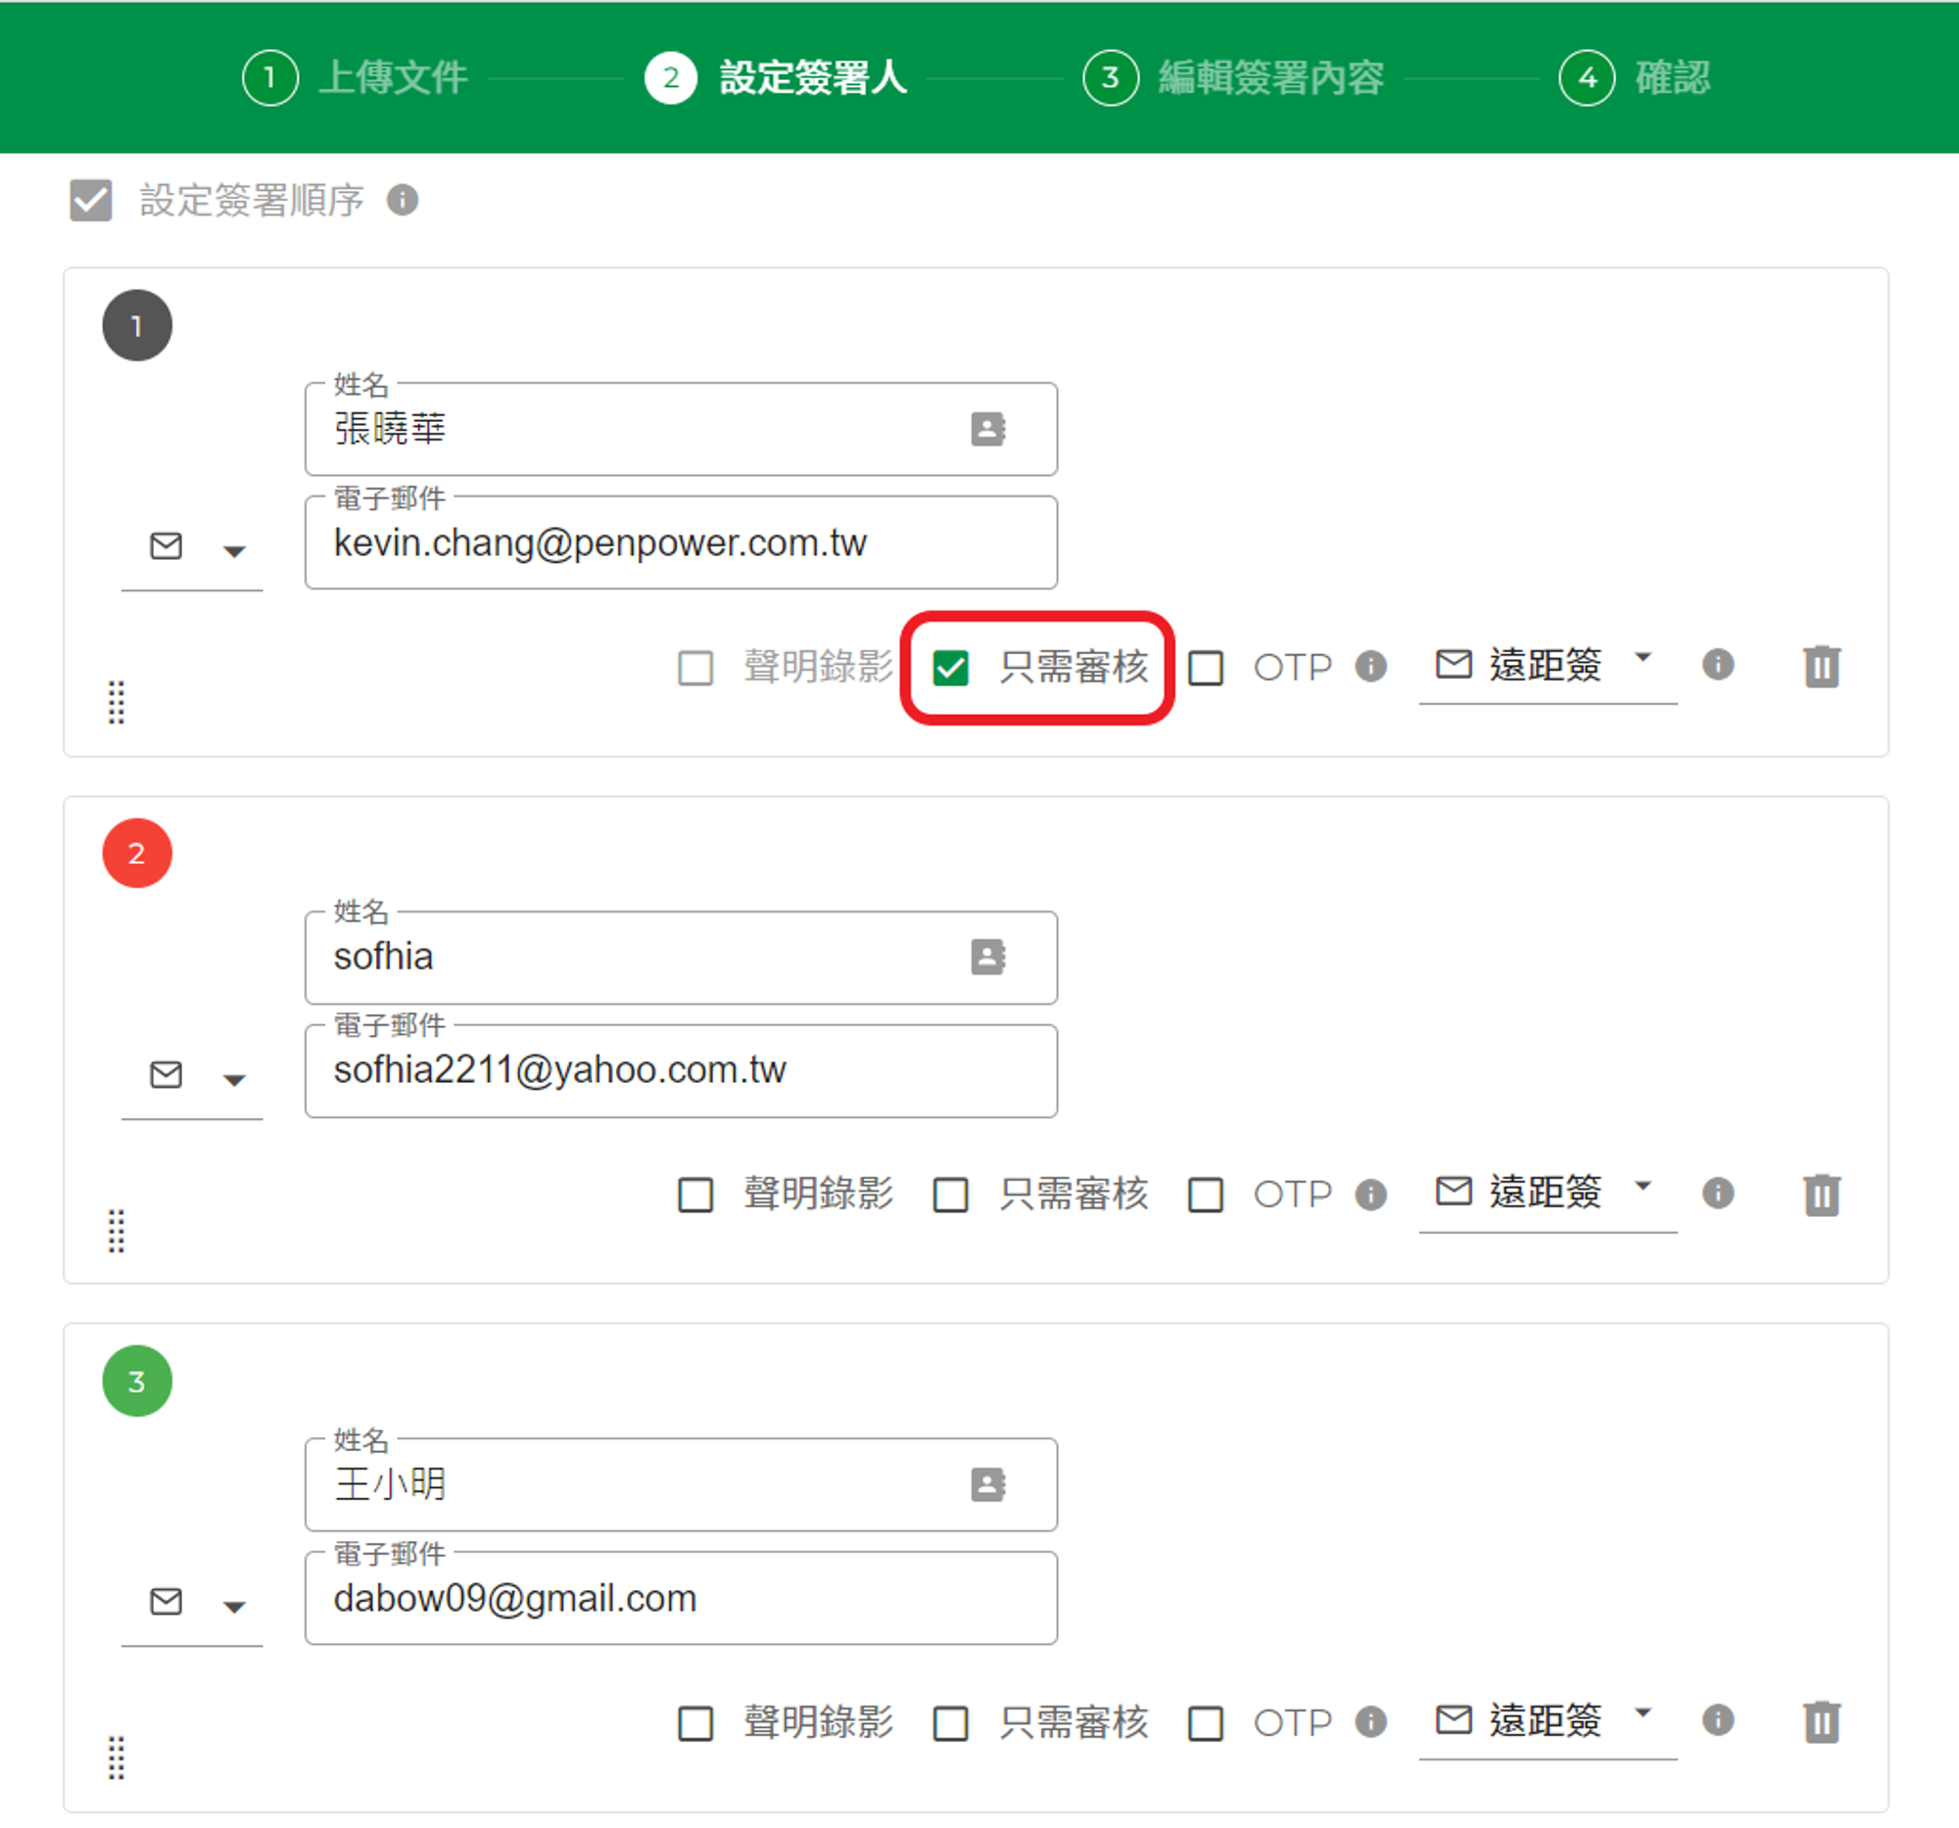1959x1828 pixels.
Task: Click signer 1 dark number badge
Action: [137, 325]
